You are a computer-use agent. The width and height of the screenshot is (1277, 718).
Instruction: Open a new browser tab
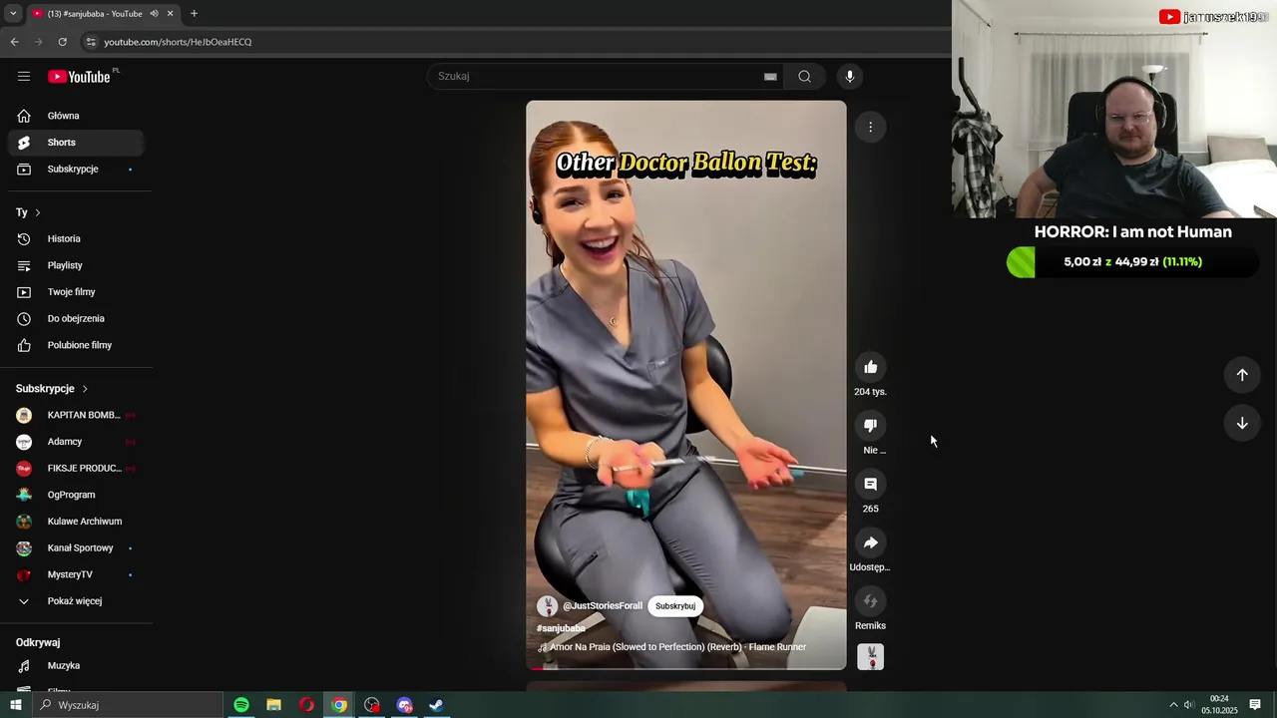pyautogui.click(x=194, y=14)
